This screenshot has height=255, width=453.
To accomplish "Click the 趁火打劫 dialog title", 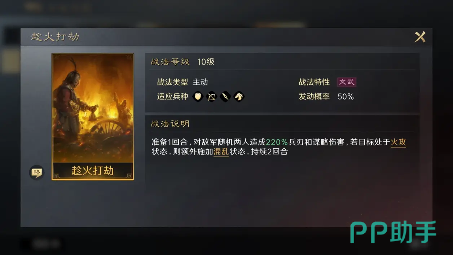I will (55, 37).
